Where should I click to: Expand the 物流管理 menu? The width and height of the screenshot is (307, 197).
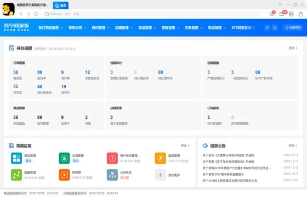pos(217,28)
